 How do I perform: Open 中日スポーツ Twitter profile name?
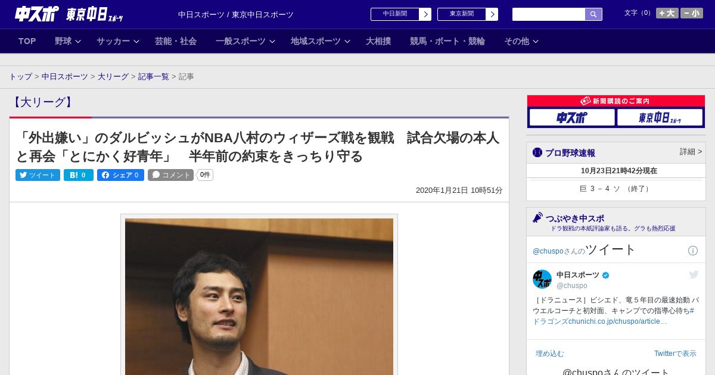[x=578, y=275]
